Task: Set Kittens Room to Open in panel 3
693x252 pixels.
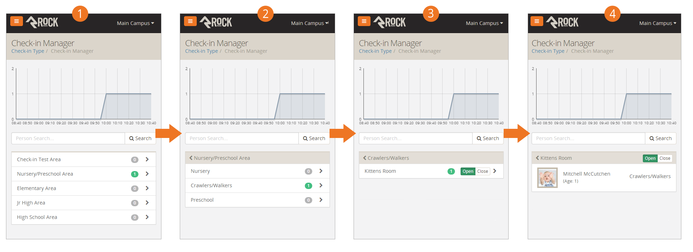Action: click(468, 171)
